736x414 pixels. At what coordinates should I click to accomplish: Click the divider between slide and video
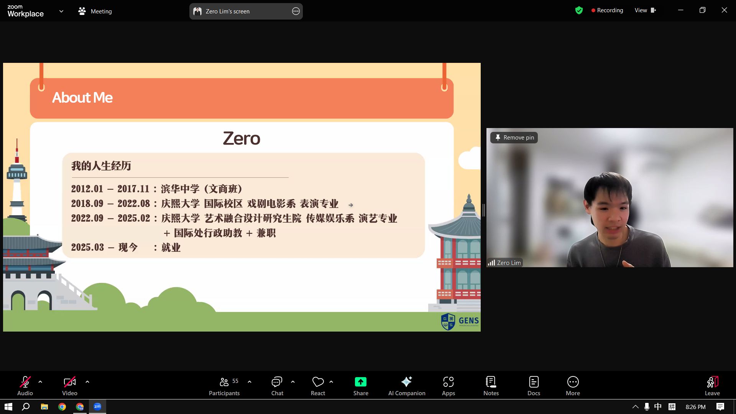(x=483, y=210)
